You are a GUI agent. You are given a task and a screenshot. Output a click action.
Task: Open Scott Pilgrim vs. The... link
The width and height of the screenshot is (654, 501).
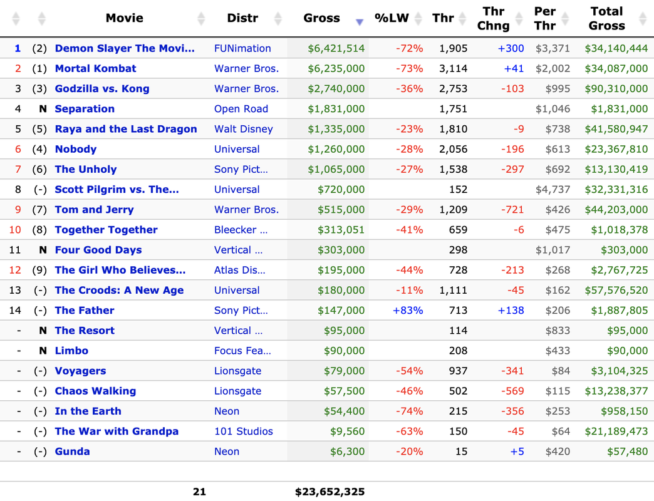(117, 189)
